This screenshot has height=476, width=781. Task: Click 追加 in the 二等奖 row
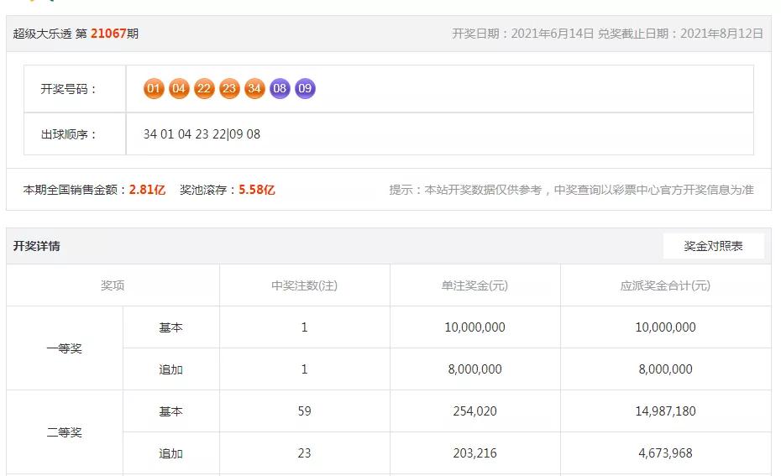coord(170,453)
